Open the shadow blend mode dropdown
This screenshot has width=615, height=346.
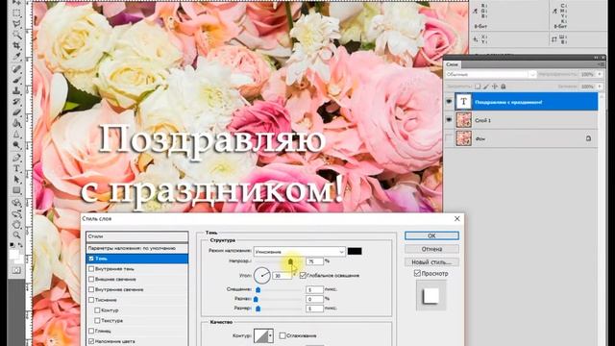coord(299,252)
